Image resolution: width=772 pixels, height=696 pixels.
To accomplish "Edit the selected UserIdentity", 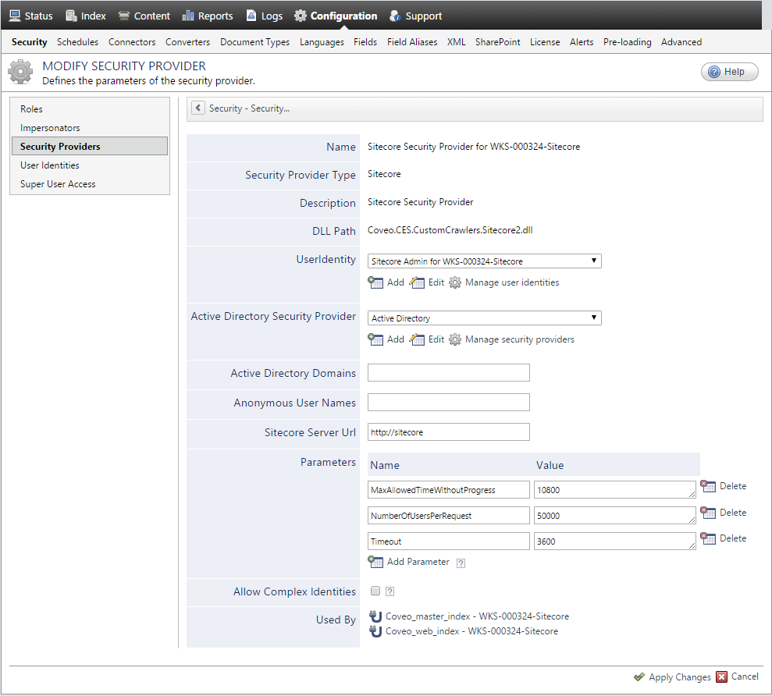I will tap(430, 282).
